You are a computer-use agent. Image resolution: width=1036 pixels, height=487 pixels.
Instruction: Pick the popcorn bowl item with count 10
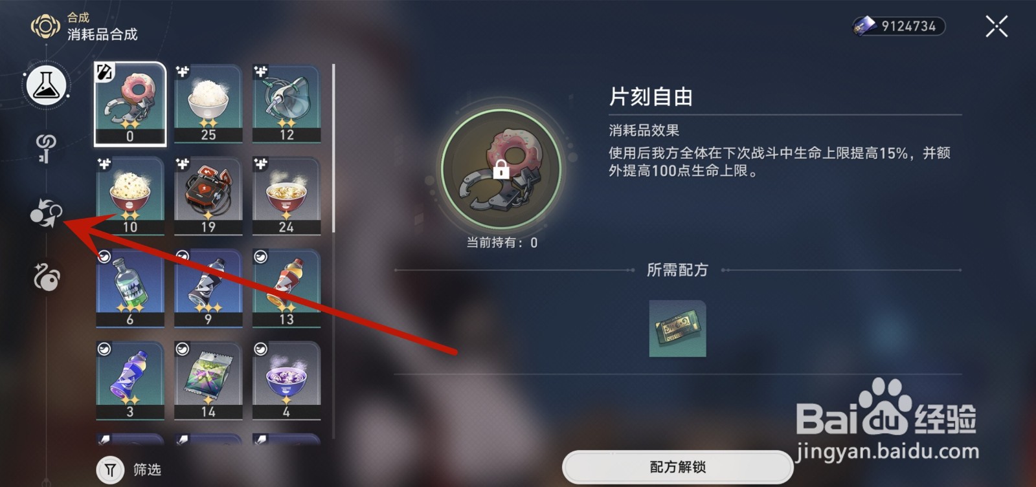(x=130, y=196)
